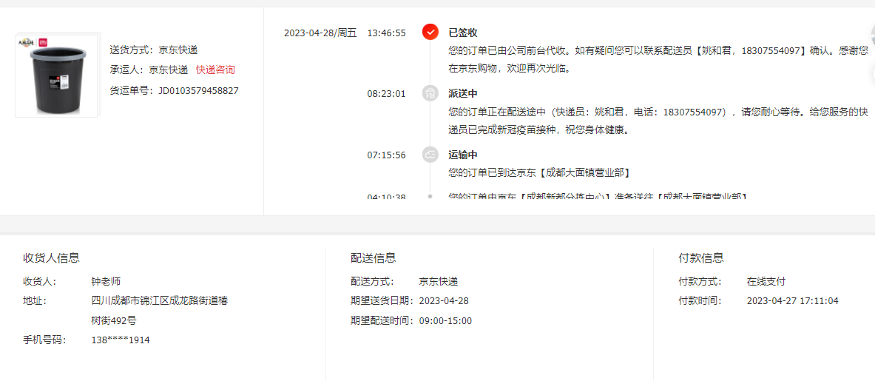Click the 快递咨询 link

(215, 70)
